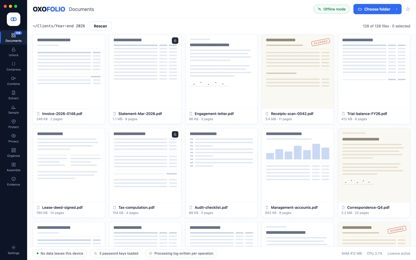Click the CPU 2.1% status entry
Screen dimensions: 416x260
(x=375, y=253)
